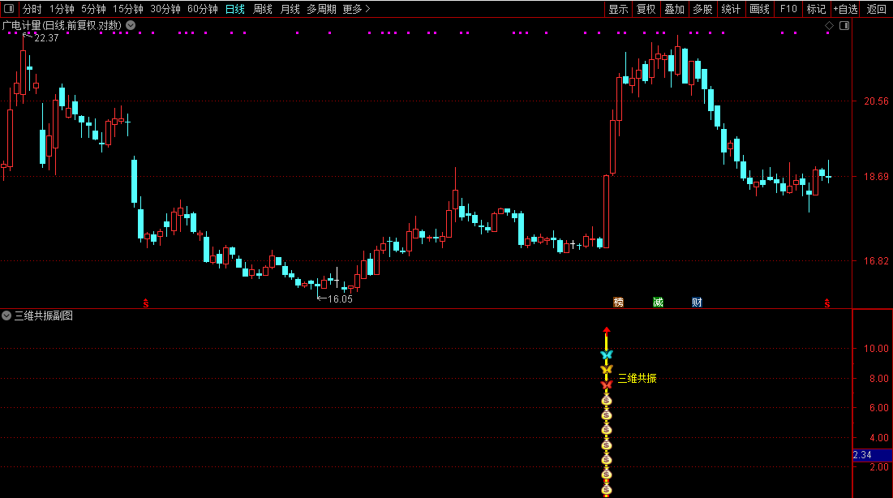The height and width of the screenshot is (498, 893).
Task: Click the 财 event marker
Action: 697,302
